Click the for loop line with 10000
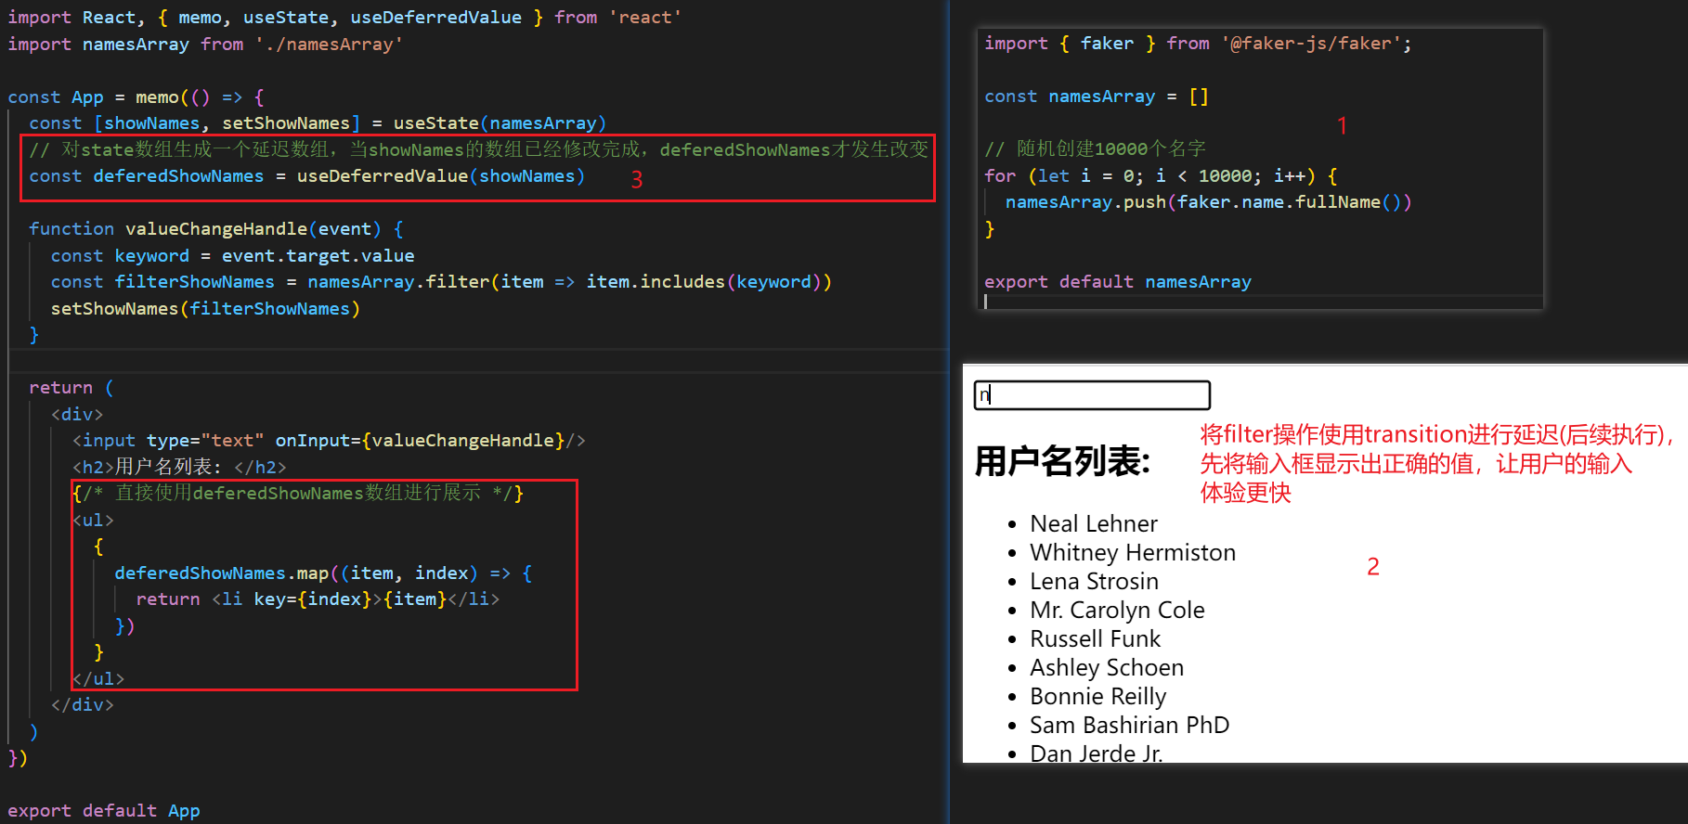This screenshot has height=824, width=1688. (x=1161, y=175)
